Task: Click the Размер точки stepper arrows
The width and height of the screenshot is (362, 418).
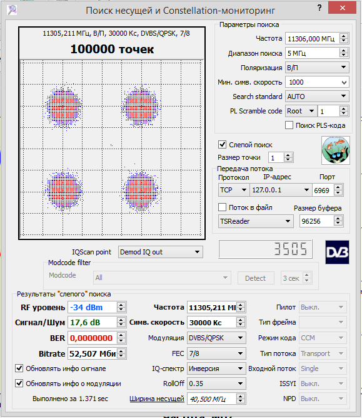Action: 288,157
